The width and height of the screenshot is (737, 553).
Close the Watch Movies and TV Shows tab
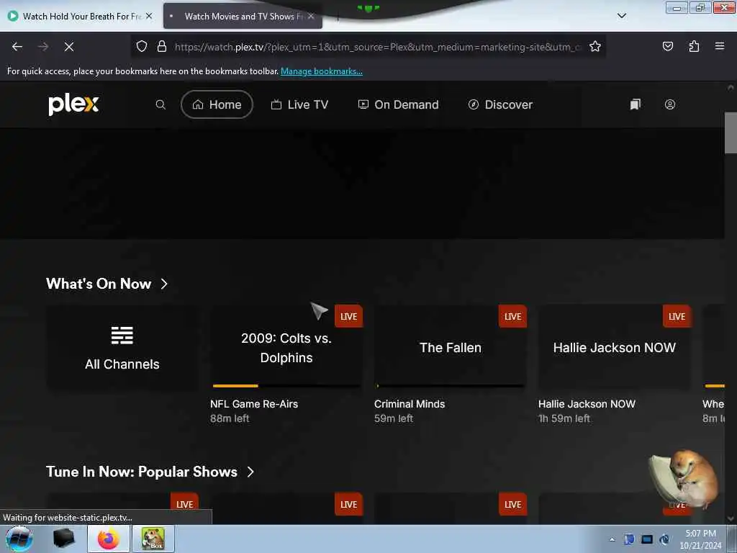pos(311,16)
